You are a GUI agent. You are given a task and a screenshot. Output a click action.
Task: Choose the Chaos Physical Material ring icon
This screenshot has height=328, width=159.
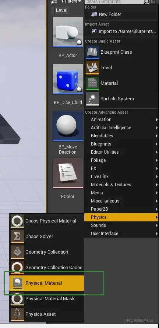[x=17, y=221]
